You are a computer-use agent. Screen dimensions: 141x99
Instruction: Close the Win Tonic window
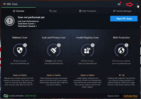(x=137, y=4)
